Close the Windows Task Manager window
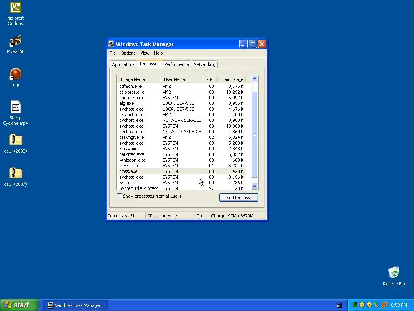 point(262,44)
